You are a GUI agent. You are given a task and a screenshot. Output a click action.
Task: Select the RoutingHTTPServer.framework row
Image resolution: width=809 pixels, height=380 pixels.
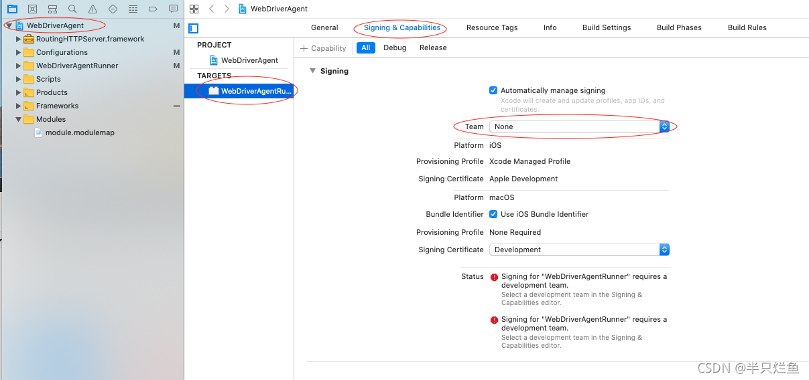coord(92,39)
